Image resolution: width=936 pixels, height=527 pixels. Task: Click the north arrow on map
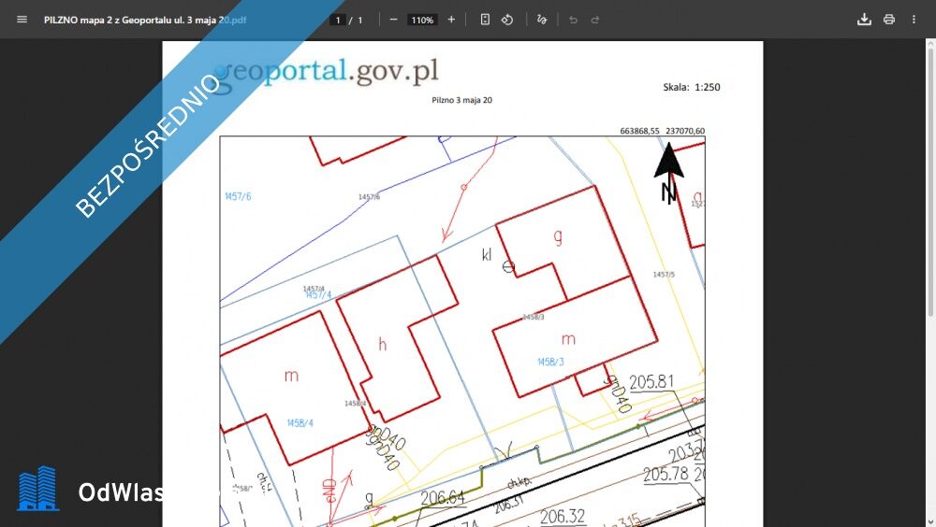point(668,170)
